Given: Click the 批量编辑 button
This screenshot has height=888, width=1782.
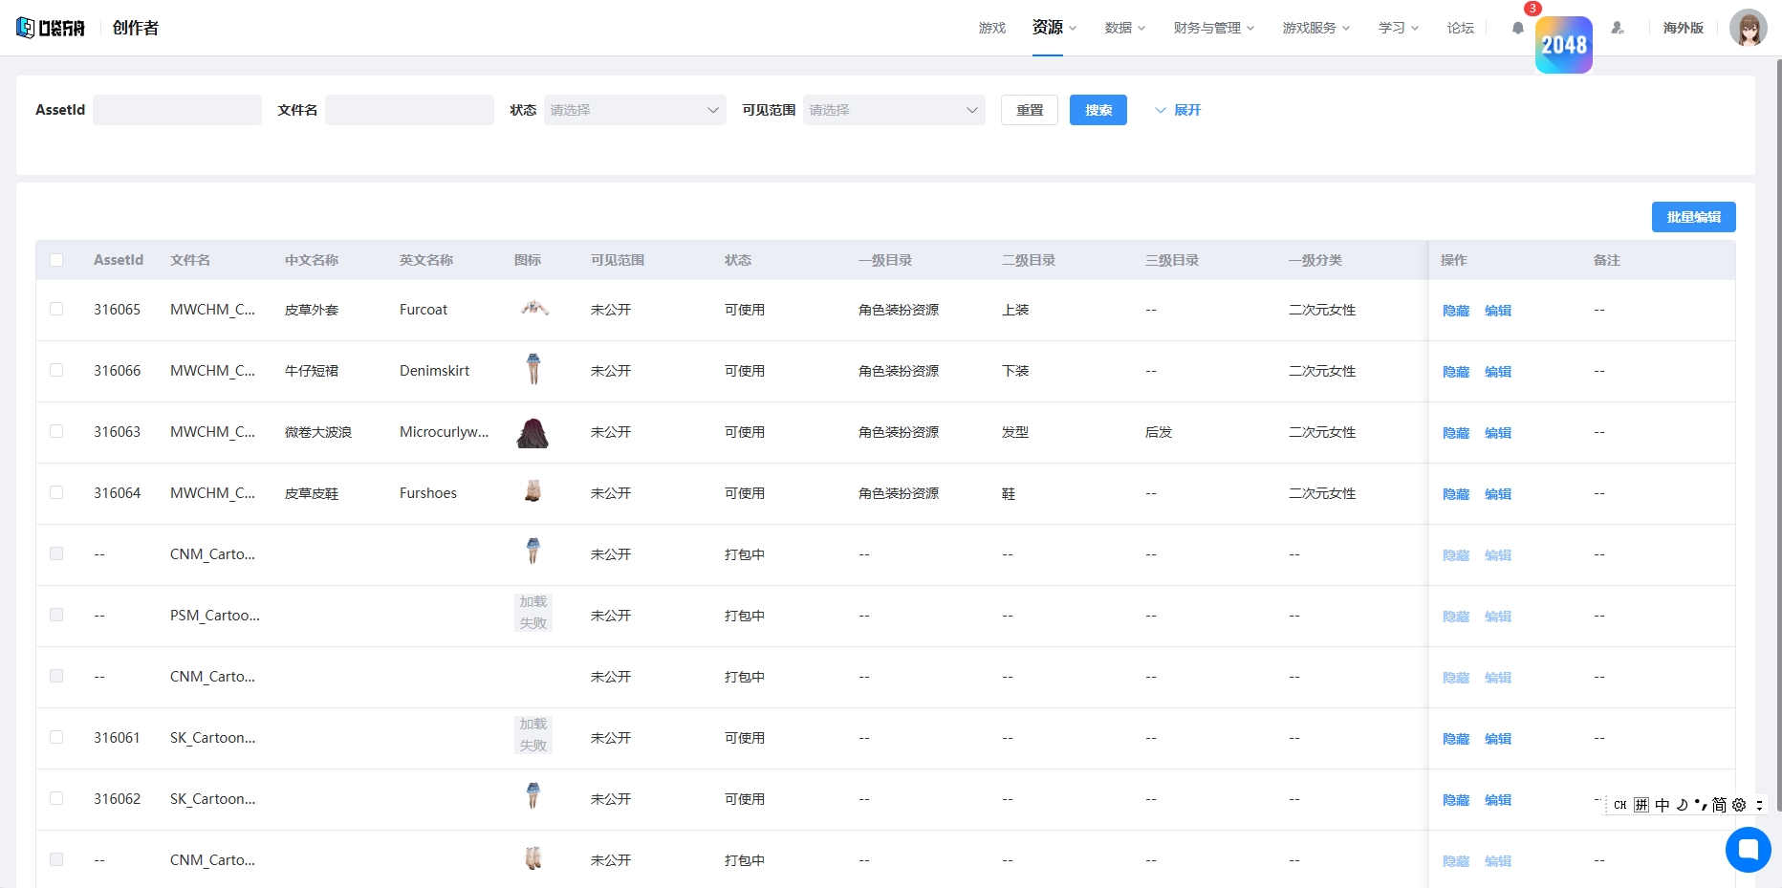Looking at the screenshot, I should [1694, 217].
